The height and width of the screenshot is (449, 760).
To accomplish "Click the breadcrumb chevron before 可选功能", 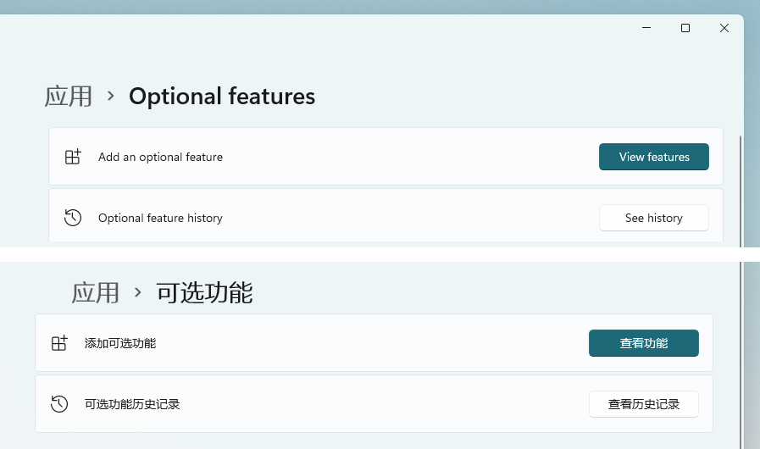I will pyautogui.click(x=137, y=293).
